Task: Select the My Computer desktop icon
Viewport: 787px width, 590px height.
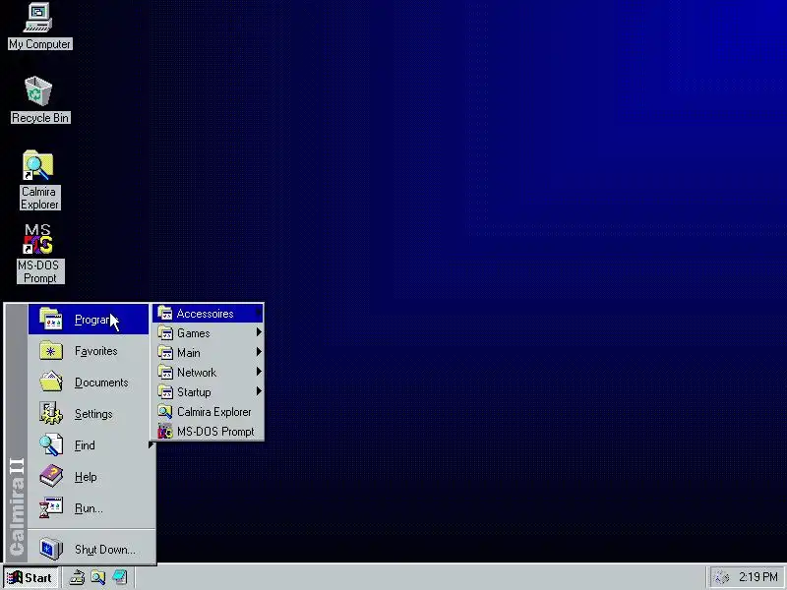Action: click(x=39, y=27)
